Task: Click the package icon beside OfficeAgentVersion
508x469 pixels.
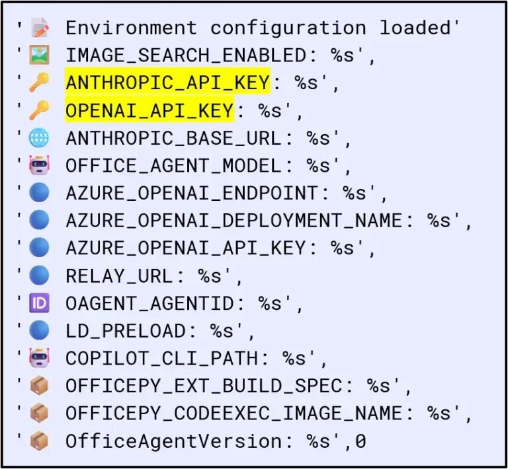Action: (39, 441)
